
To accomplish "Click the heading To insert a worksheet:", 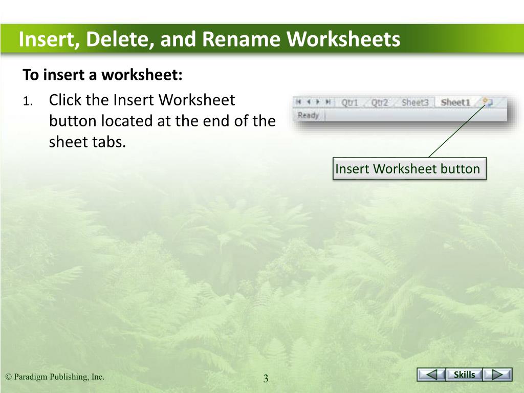I will point(102,75).
